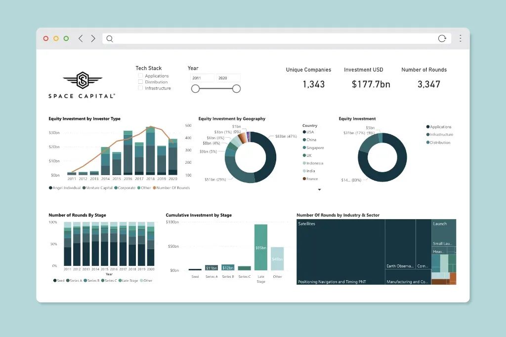Click the browser forward arrow
506x337 pixels.
[93, 38]
